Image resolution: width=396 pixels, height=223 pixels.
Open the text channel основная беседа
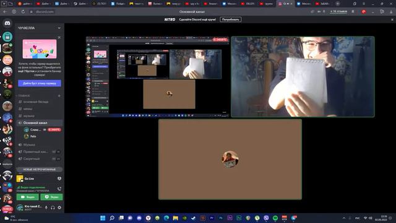point(36,102)
